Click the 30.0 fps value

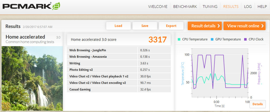coord(146,76)
